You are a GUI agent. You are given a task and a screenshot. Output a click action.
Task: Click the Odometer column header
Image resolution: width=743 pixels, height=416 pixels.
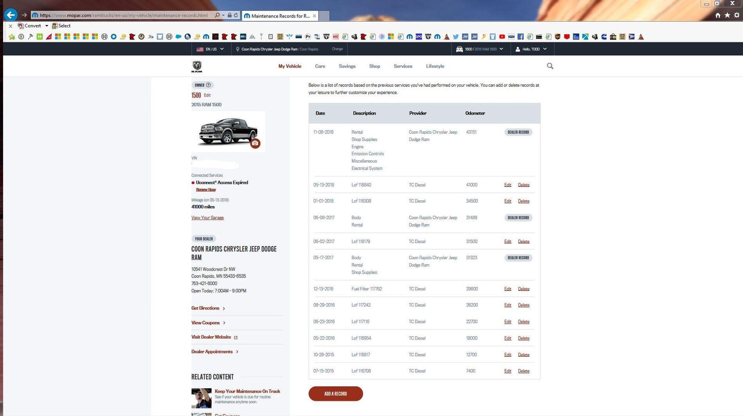(475, 113)
